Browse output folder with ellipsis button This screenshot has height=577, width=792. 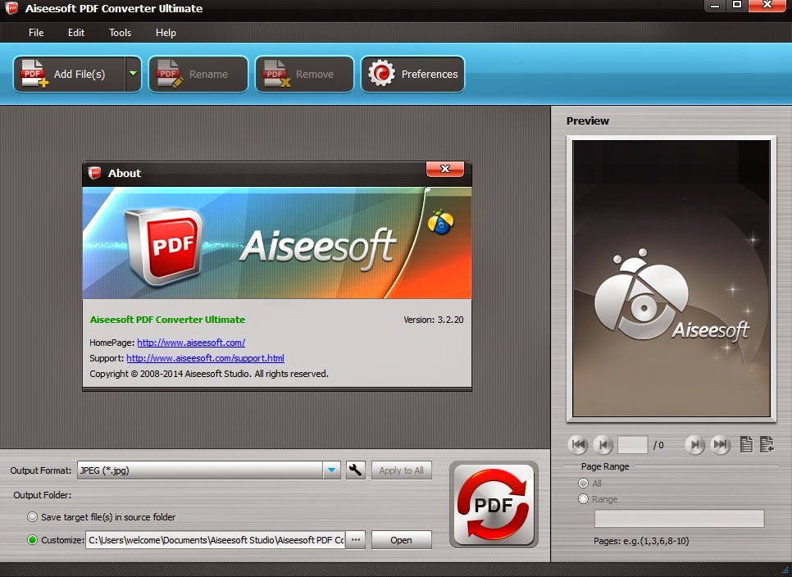[356, 539]
